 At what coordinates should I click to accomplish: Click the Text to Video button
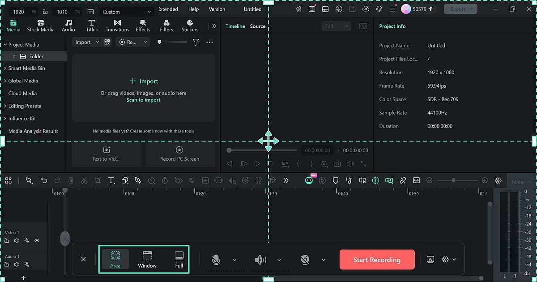pos(107,154)
